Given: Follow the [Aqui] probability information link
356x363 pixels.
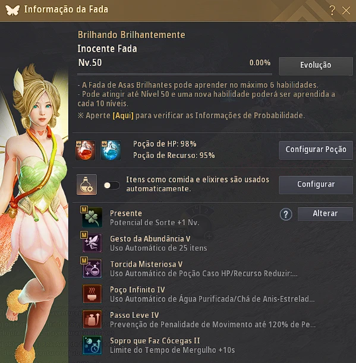Looking at the screenshot, I should 123,115.
